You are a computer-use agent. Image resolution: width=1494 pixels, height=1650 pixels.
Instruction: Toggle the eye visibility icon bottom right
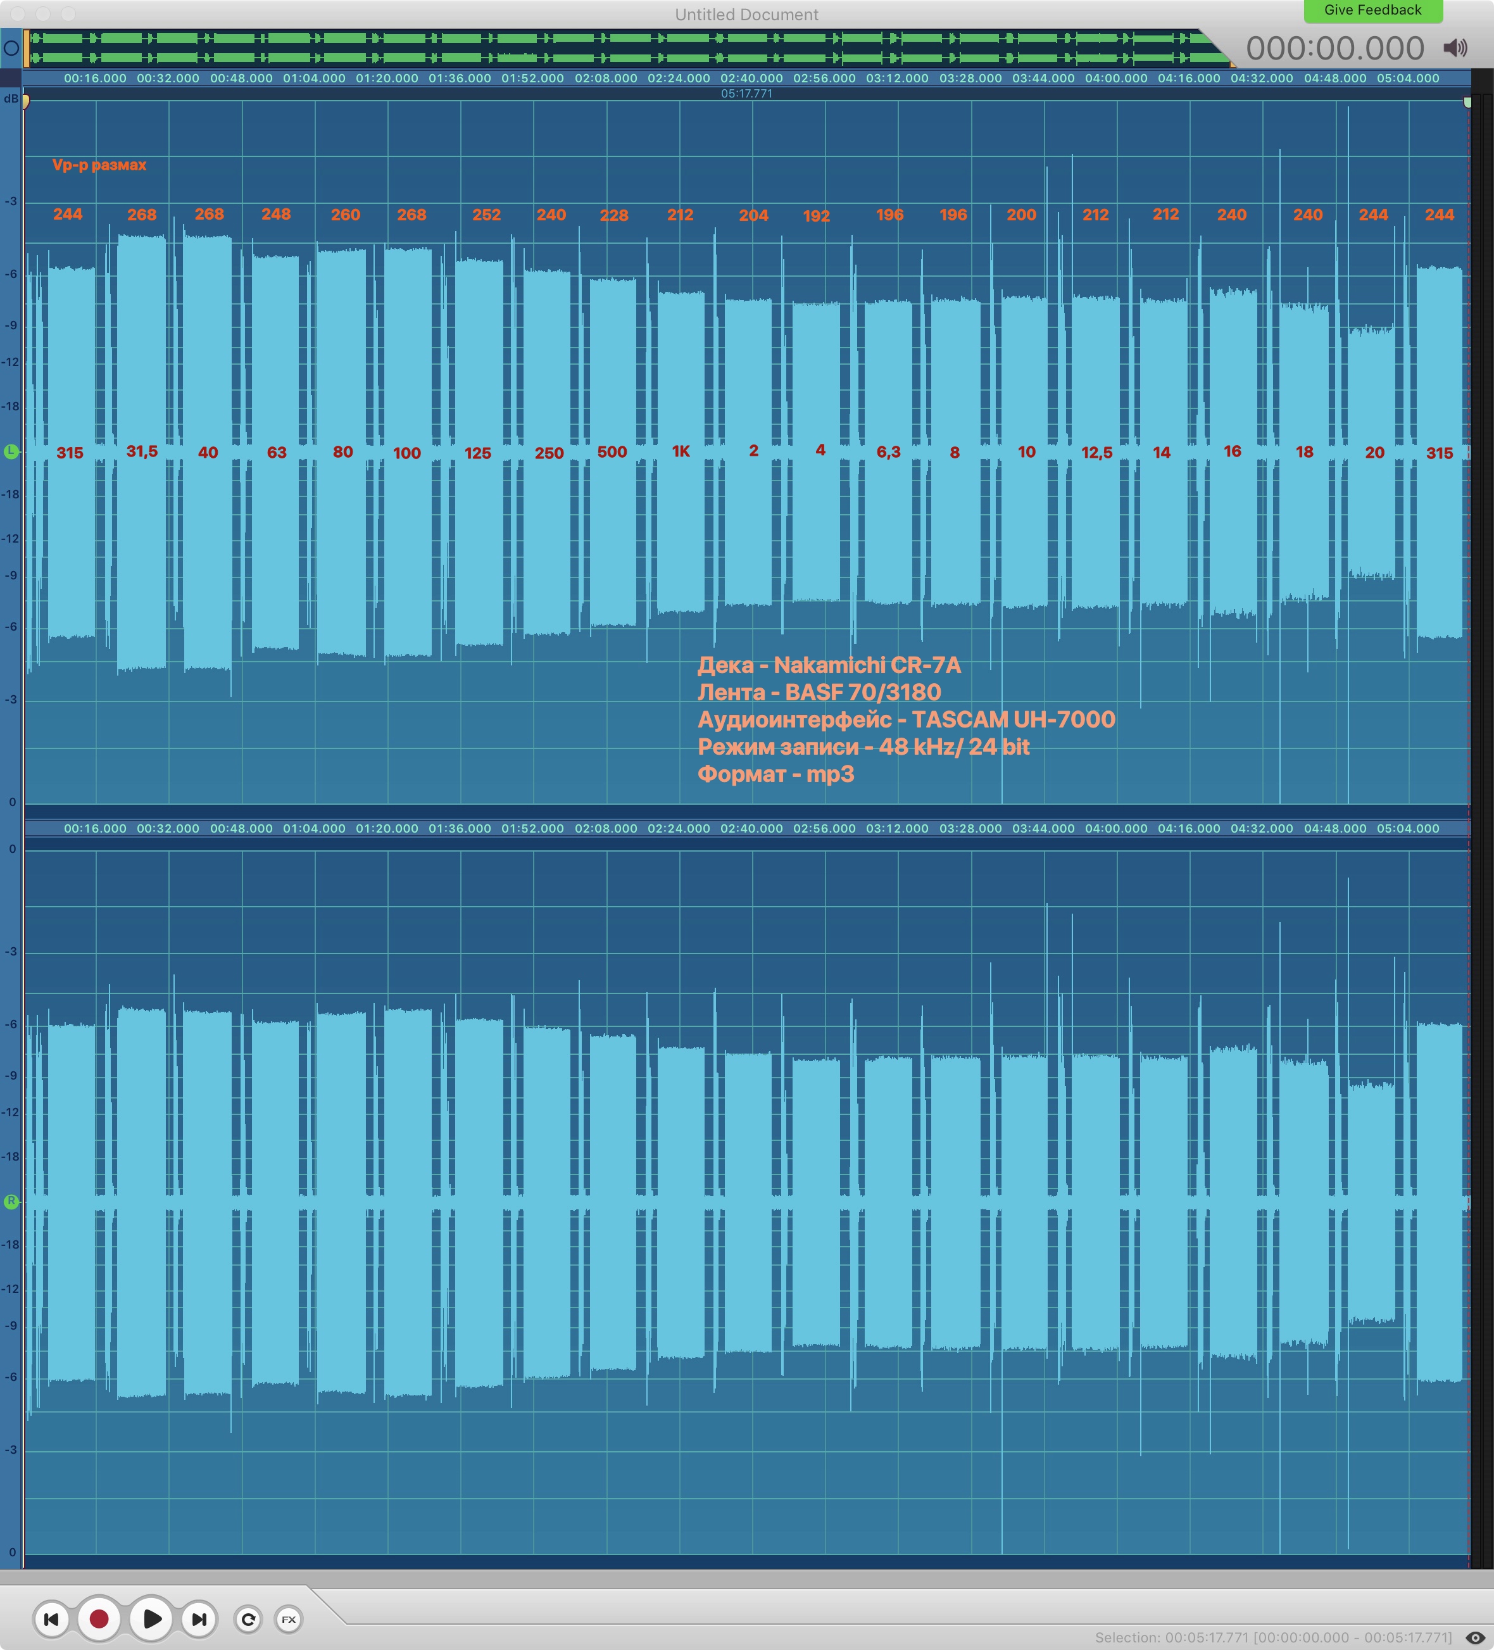(x=1475, y=1637)
